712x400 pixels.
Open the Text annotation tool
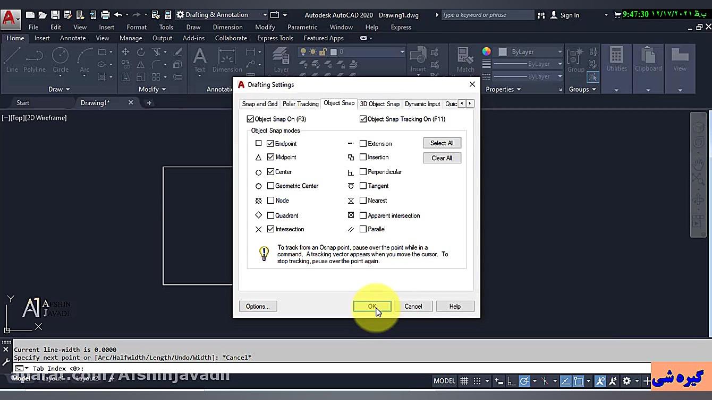(200, 59)
